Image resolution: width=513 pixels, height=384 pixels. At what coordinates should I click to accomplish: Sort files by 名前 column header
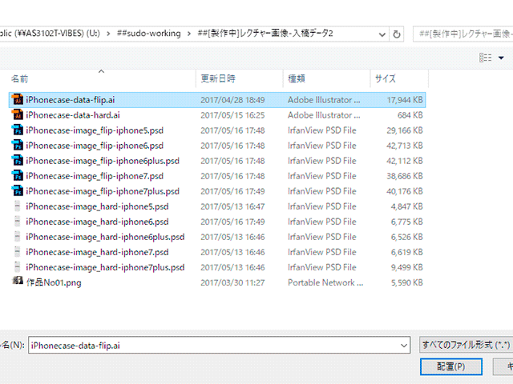click(x=20, y=79)
